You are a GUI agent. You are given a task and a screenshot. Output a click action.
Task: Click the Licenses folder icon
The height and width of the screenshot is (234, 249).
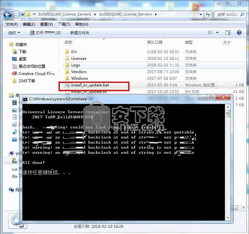67,58
